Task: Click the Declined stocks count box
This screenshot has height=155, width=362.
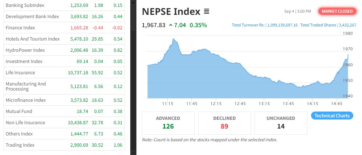Action: point(224,123)
